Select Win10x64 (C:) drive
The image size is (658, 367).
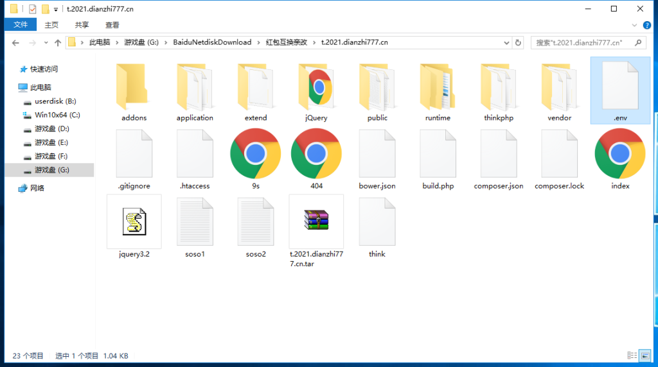pyautogui.click(x=57, y=115)
